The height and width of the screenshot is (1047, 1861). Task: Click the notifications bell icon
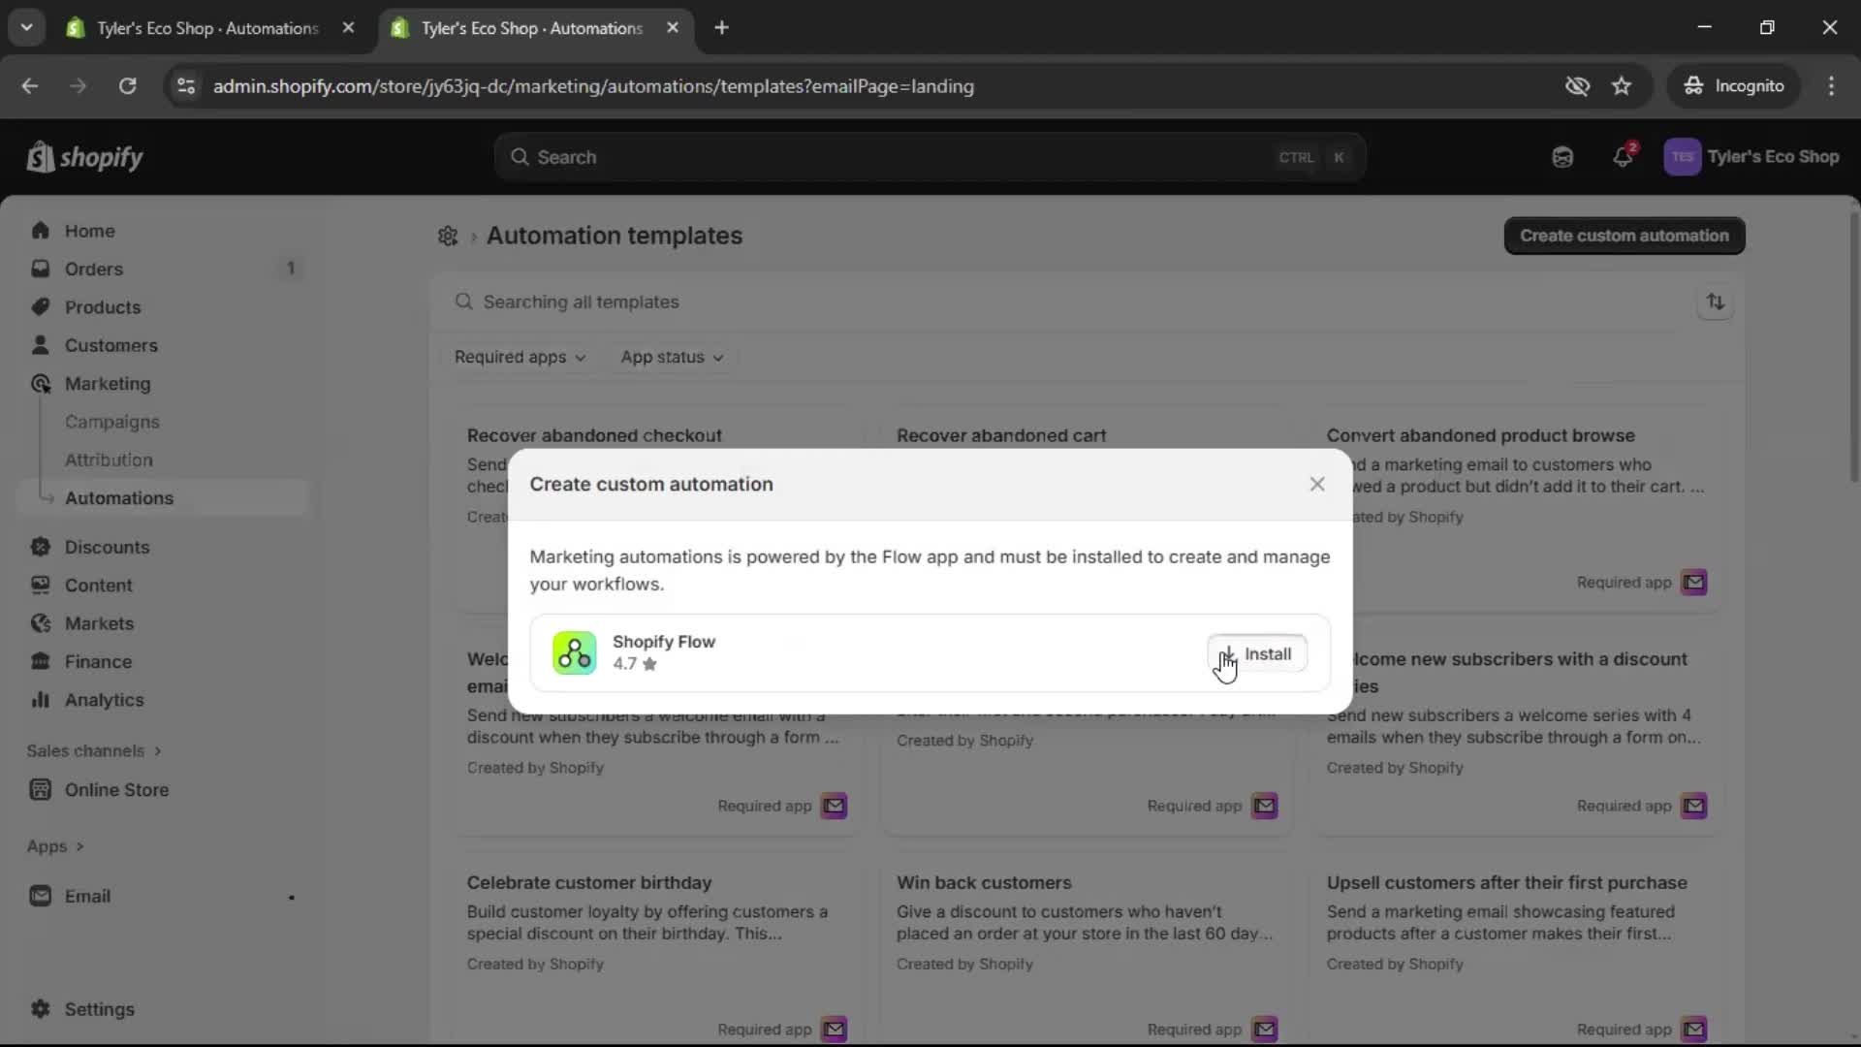click(x=1624, y=156)
